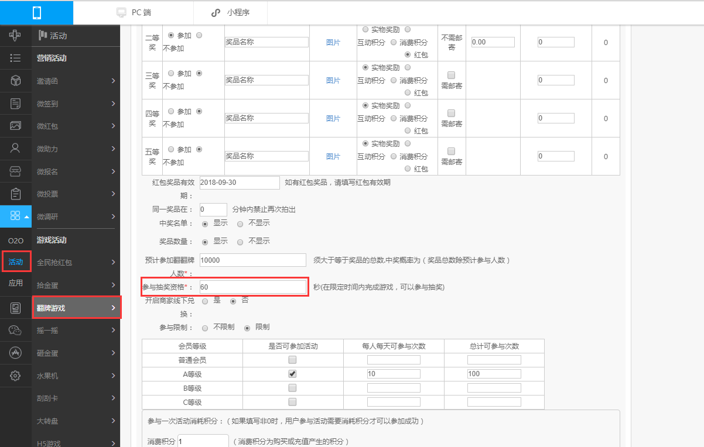Expand the 微报名 menu arrow
Viewport: 704px width, 447px height.
[113, 171]
